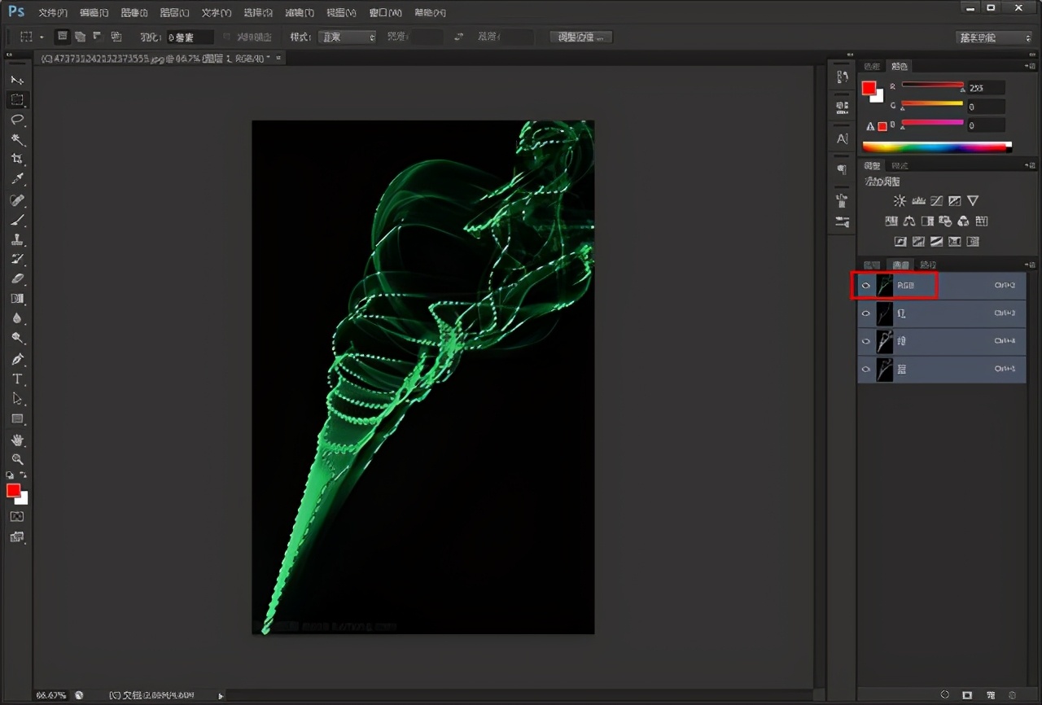The width and height of the screenshot is (1042, 705).
Task: Save selection as channel icon
Action: 967,694
